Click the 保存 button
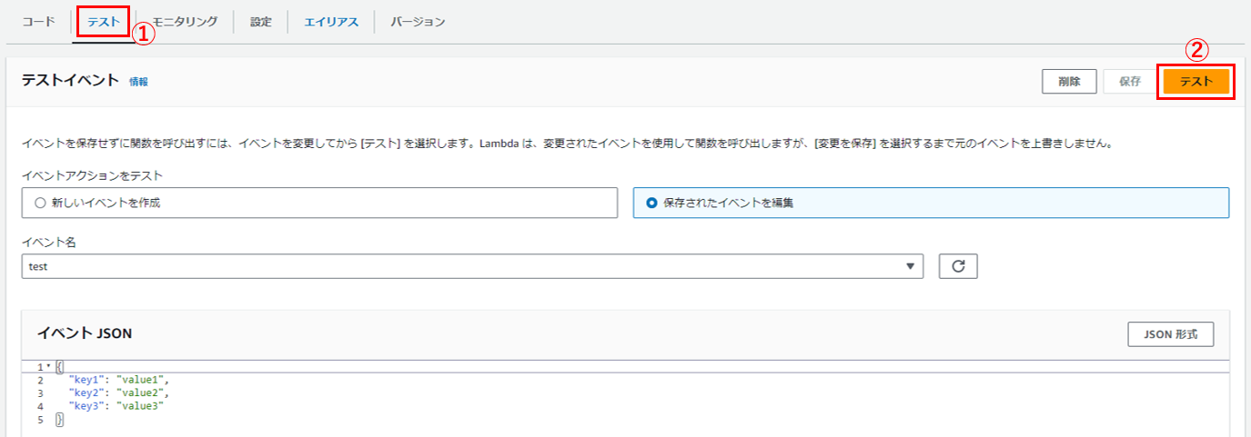Image resolution: width=1251 pixels, height=437 pixels. (1130, 82)
